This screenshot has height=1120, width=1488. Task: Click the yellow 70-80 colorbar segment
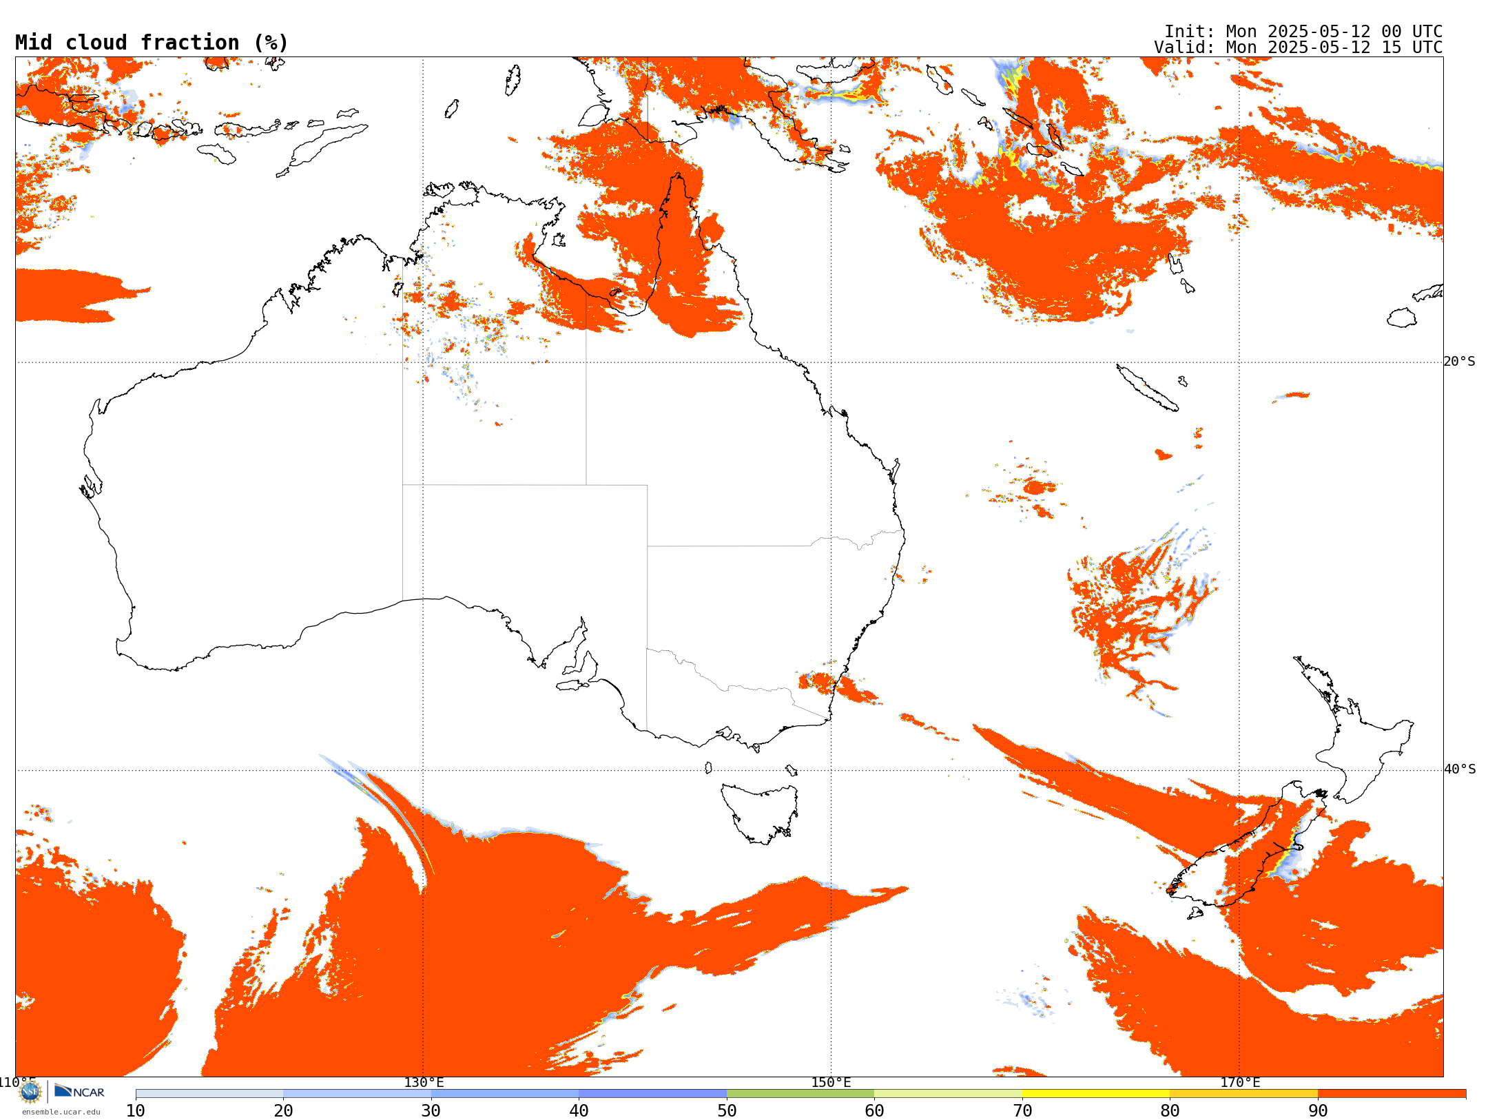(x=1096, y=1093)
